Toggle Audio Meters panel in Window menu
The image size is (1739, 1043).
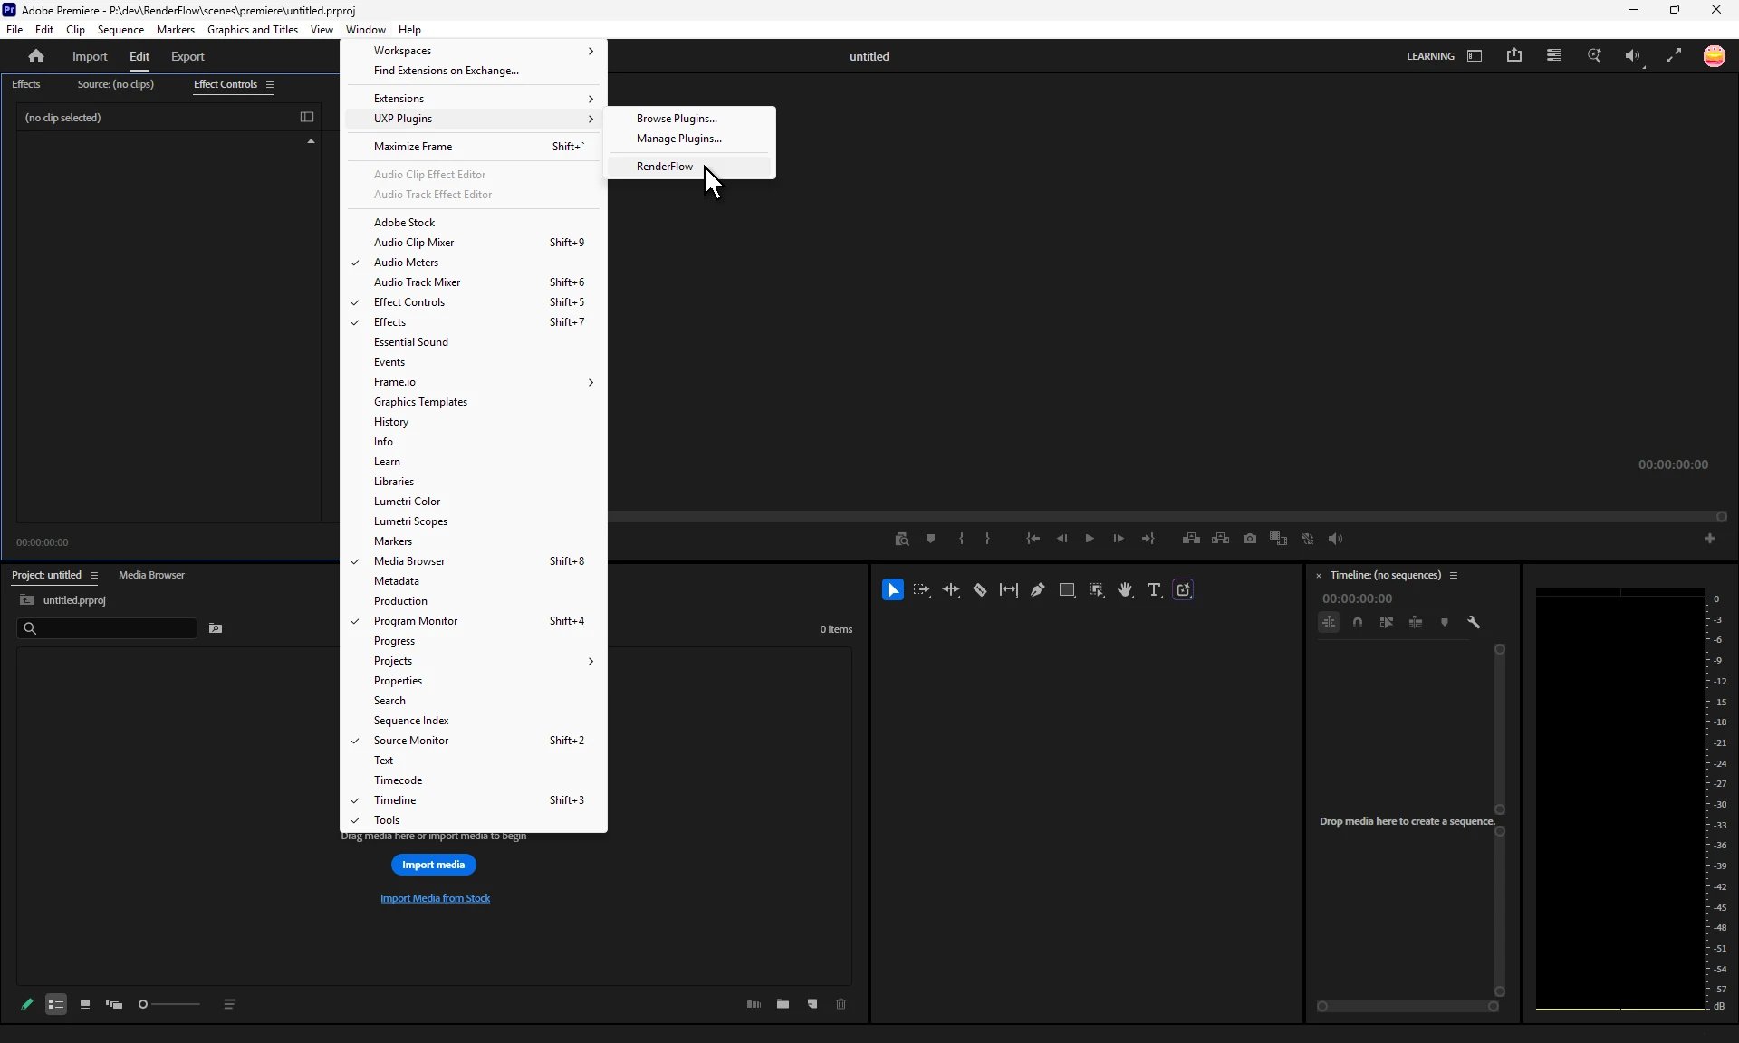point(474,263)
